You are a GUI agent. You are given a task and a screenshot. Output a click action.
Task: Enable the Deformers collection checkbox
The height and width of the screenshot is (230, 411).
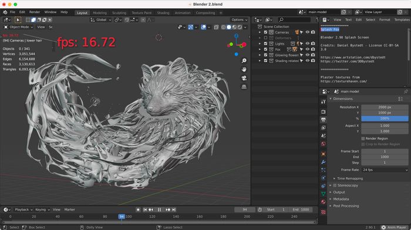click(265, 38)
